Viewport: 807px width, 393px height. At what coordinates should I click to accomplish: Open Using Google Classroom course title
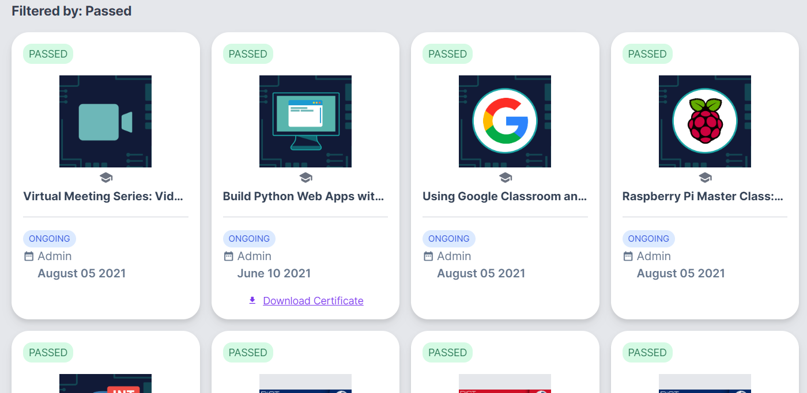point(504,196)
